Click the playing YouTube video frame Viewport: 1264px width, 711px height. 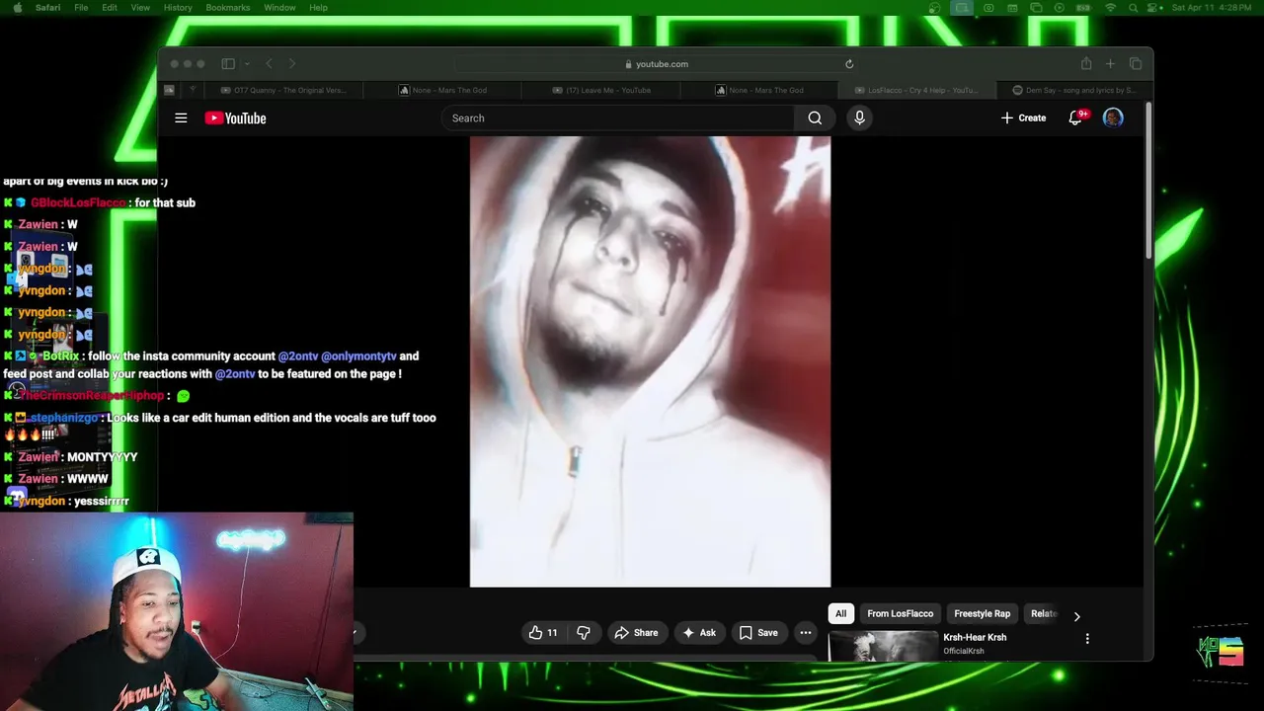tap(650, 361)
